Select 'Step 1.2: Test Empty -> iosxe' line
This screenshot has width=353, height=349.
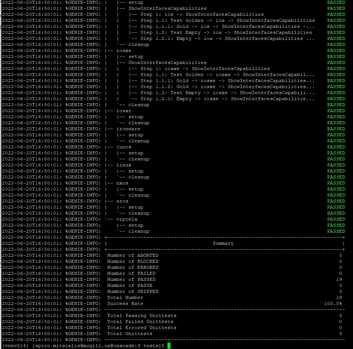[228, 93]
